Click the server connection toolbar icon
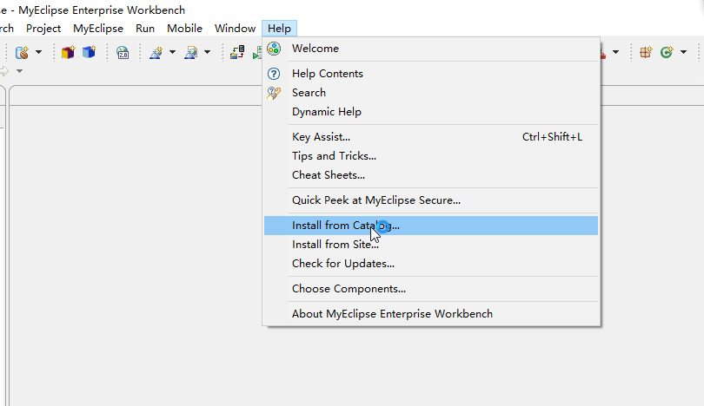 click(x=237, y=52)
